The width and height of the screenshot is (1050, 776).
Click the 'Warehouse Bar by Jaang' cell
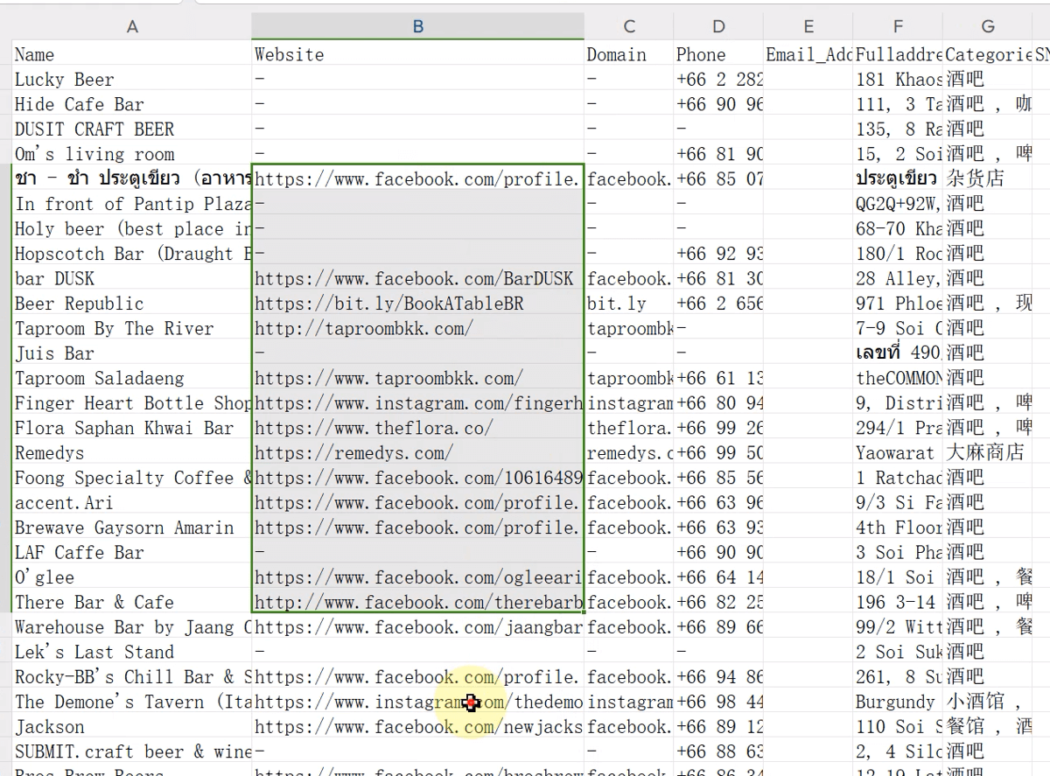tap(132, 628)
